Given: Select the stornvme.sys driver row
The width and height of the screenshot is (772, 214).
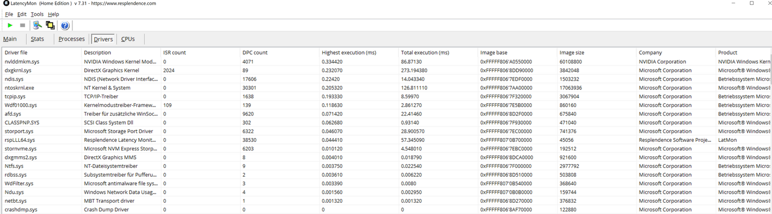Looking at the screenshot, I should 386,149.
